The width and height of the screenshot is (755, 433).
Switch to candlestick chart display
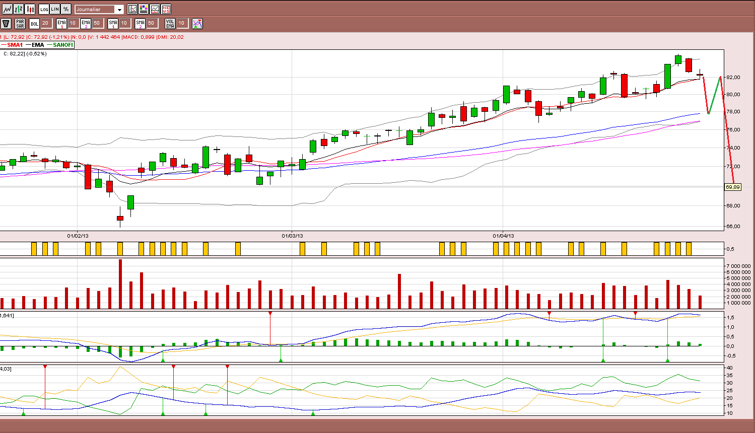(30, 9)
